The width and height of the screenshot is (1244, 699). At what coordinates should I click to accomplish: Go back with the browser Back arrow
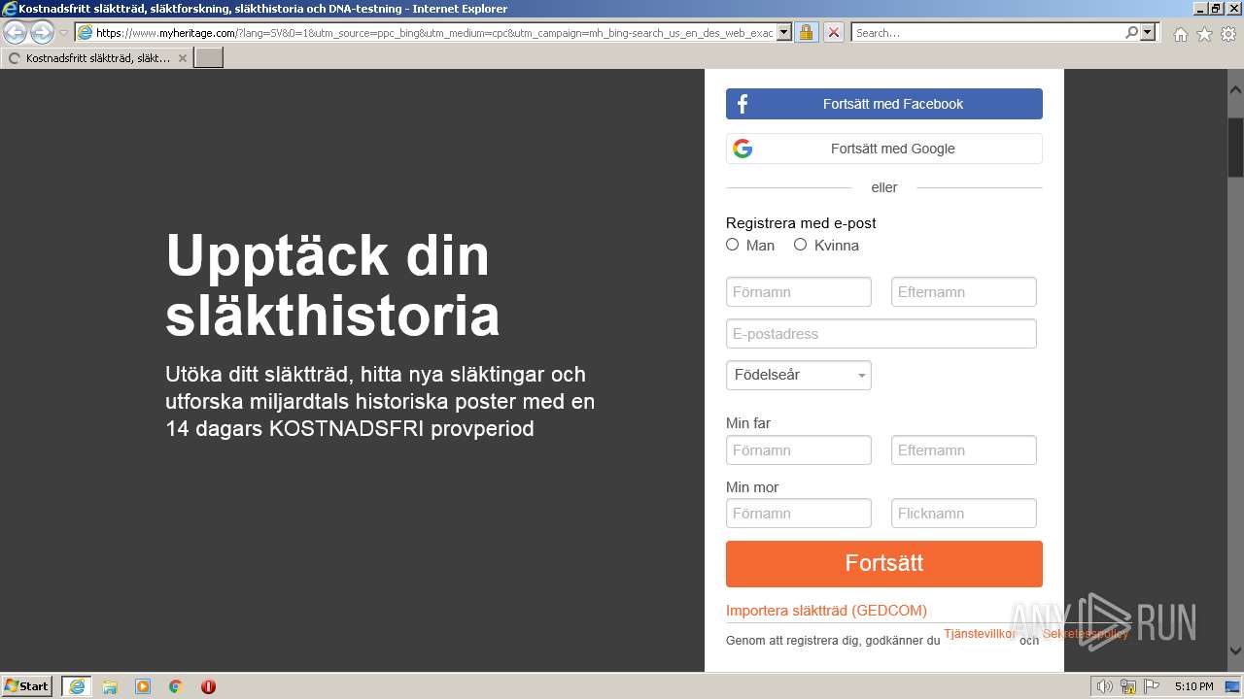[x=16, y=33]
